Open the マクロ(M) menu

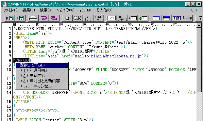pos(85,10)
